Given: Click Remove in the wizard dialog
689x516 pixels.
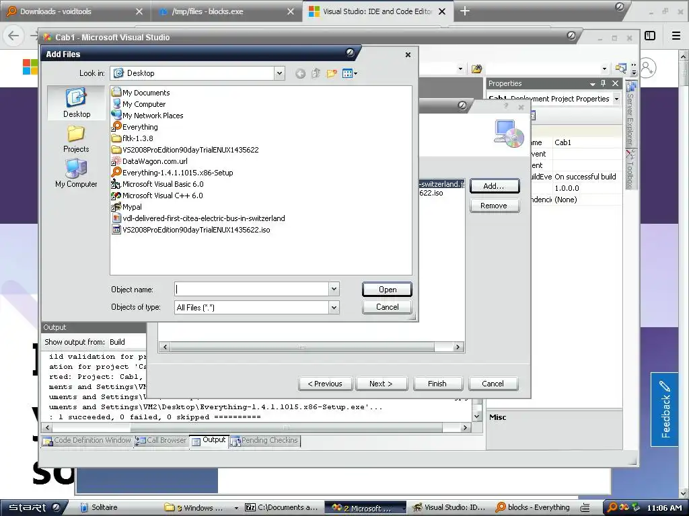Looking at the screenshot, I should coord(495,206).
